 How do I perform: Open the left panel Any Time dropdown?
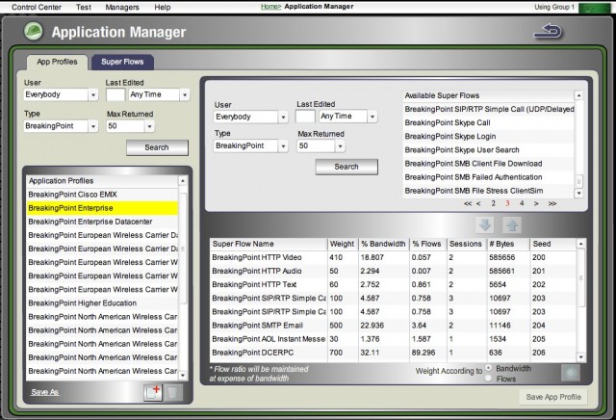pyautogui.click(x=159, y=94)
